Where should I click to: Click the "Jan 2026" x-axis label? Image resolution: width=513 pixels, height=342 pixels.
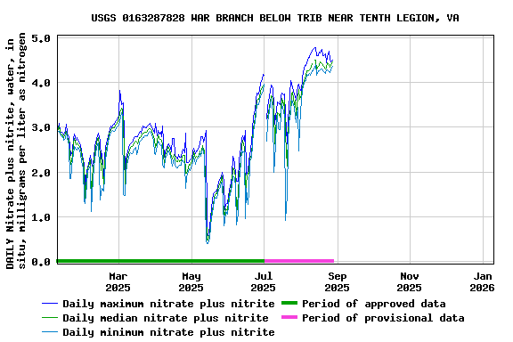pos(482,282)
